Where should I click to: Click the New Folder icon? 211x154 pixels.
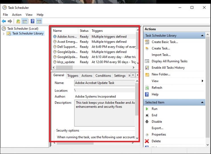147,74
